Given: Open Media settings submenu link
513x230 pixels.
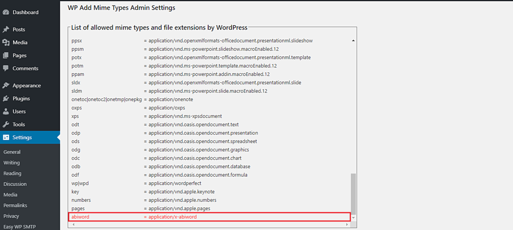Looking at the screenshot, I should 11,195.
